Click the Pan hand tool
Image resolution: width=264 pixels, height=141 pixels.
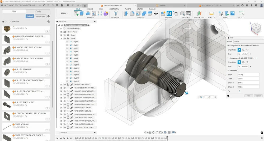(x=153, y=132)
